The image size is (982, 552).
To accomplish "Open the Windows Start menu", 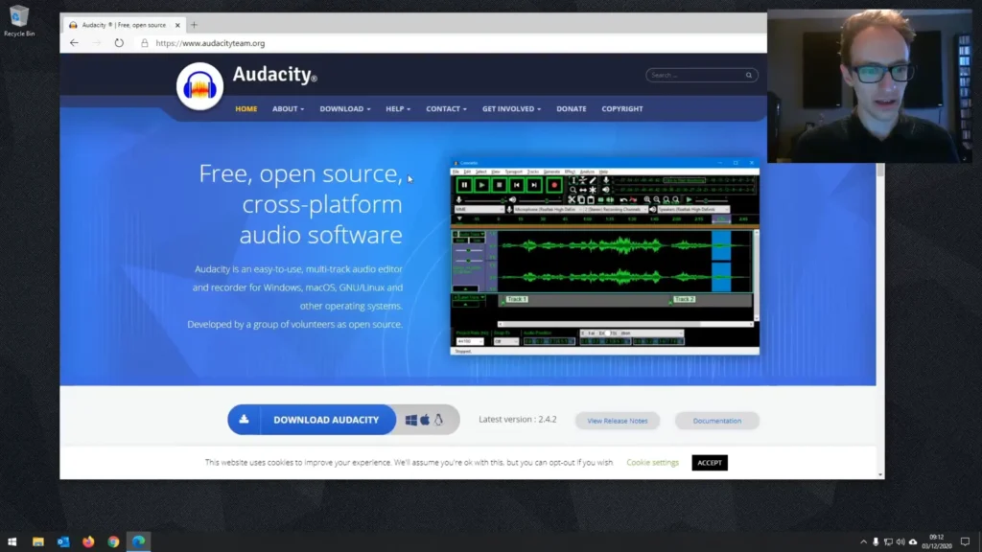I will [12, 541].
